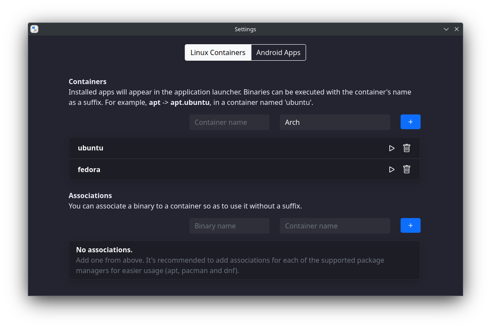Click the Container name input for new containers
The image size is (491, 329).
pyautogui.click(x=229, y=122)
